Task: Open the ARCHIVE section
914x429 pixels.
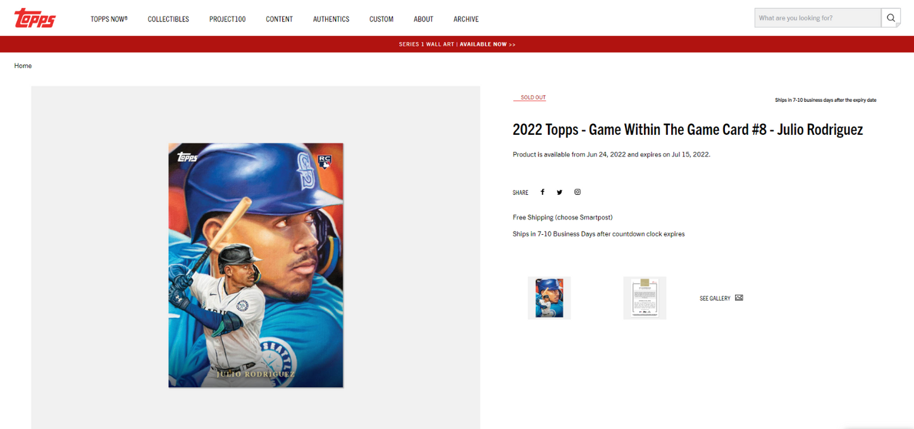Action: [466, 19]
